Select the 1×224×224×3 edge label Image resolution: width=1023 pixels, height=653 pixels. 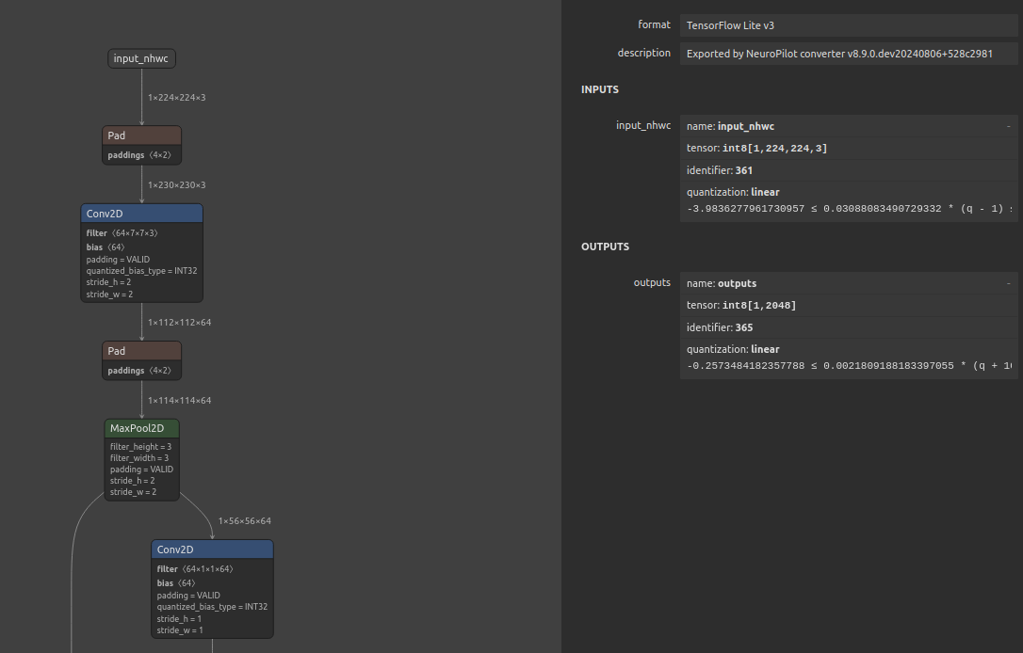[x=176, y=97]
